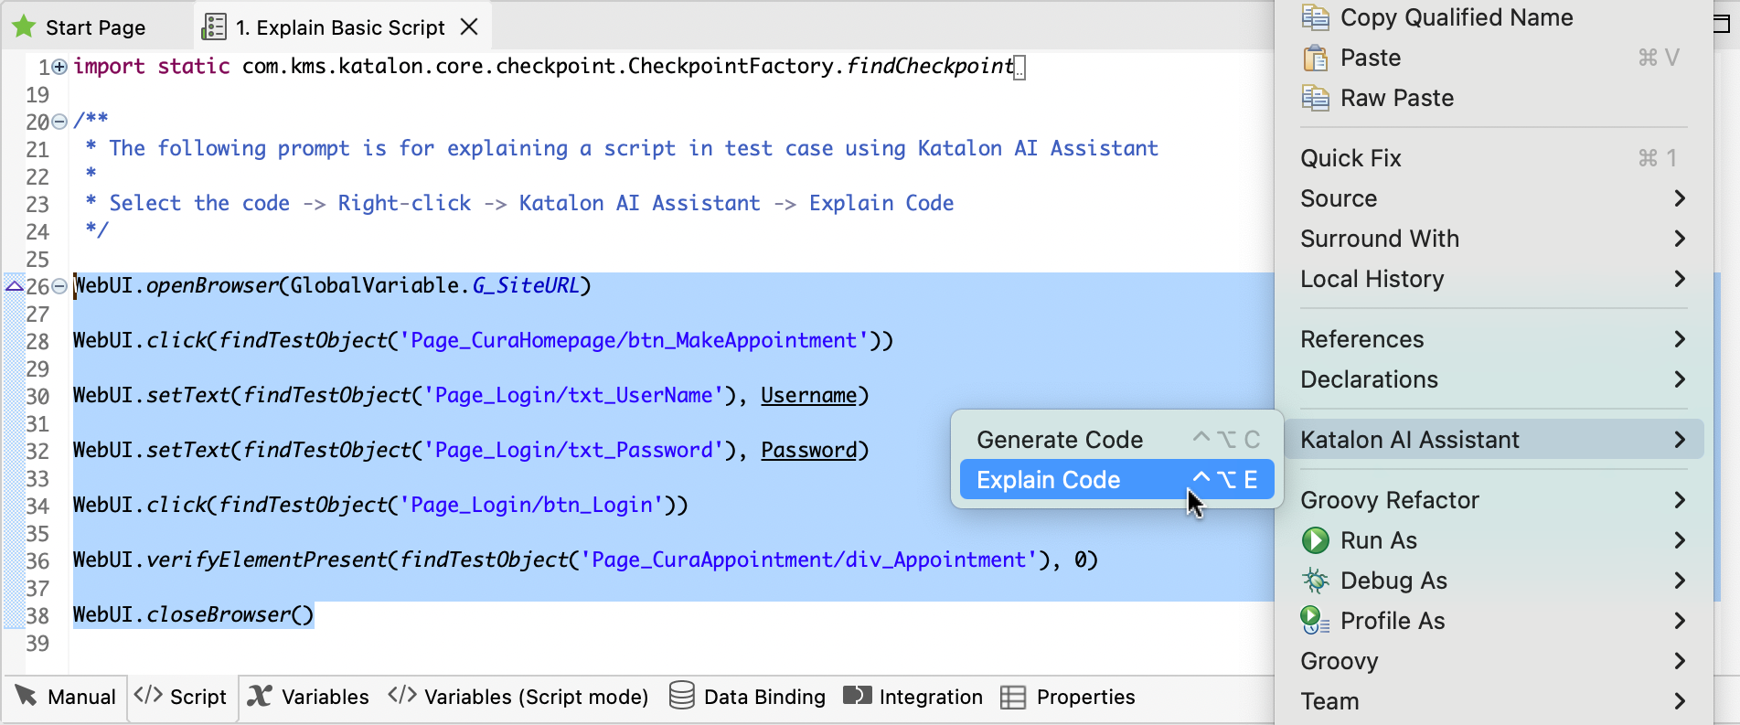Click the Password variable on line 32
Image resolution: width=1740 pixels, height=725 pixels.
pos(809,451)
